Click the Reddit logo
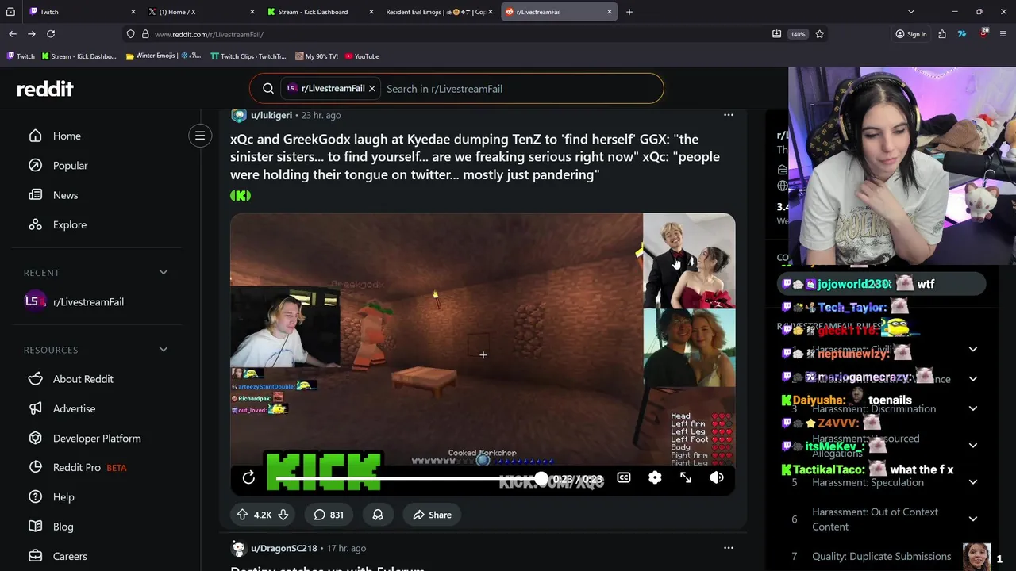The image size is (1016, 571). [x=45, y=89]
